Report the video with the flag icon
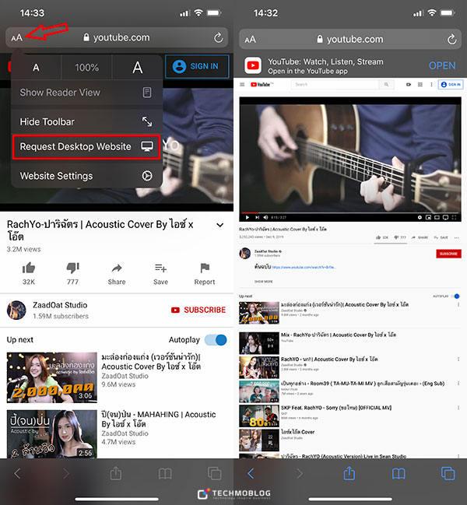Screen dimensions: 467x505 [205, 268]
